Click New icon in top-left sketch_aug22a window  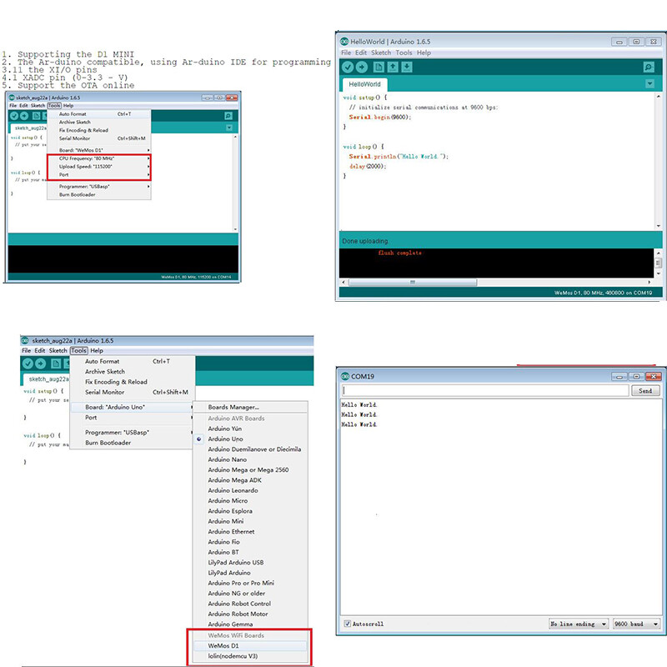click(37, 116)
